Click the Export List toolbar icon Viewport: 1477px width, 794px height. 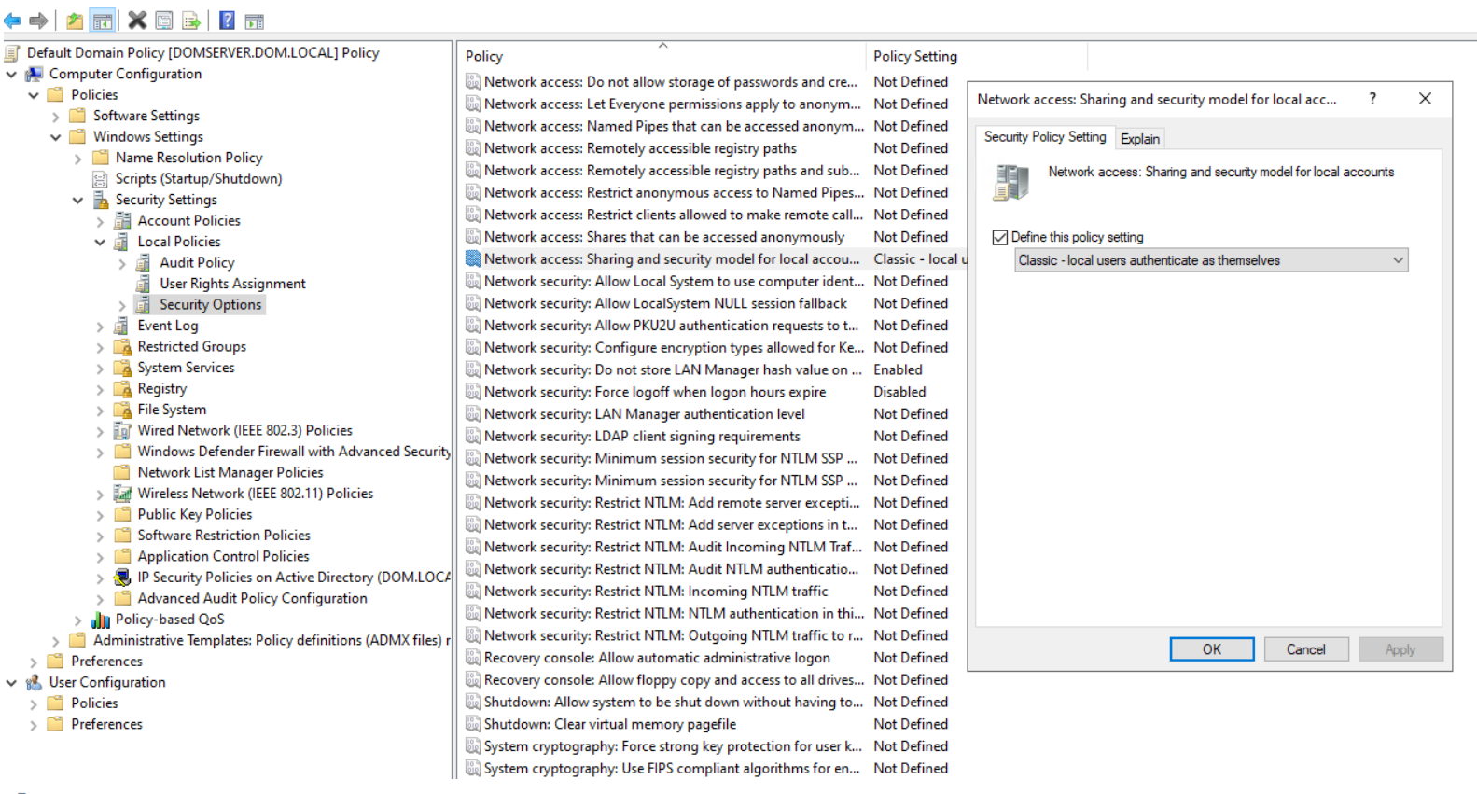[x=191, y=21]
